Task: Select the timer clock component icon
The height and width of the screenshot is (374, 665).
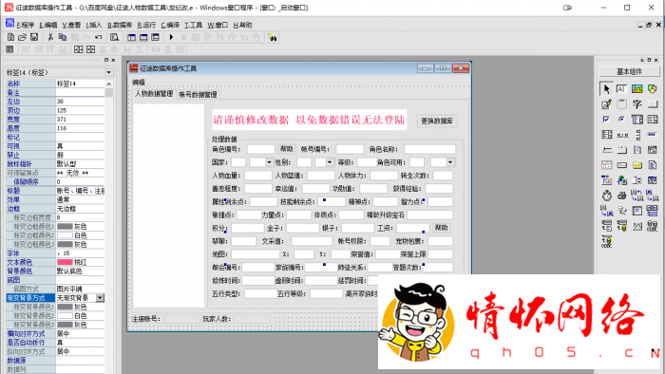Action: click(x=606, y=196)
